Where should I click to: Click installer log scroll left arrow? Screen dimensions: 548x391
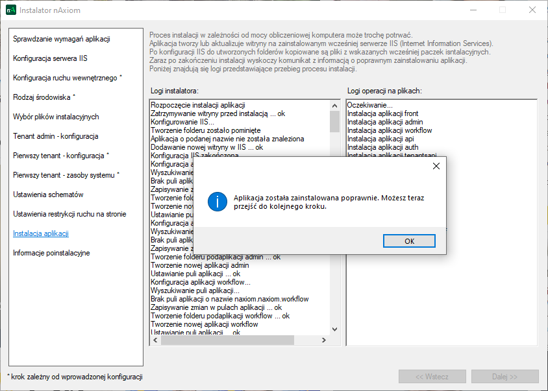(156, 340)
